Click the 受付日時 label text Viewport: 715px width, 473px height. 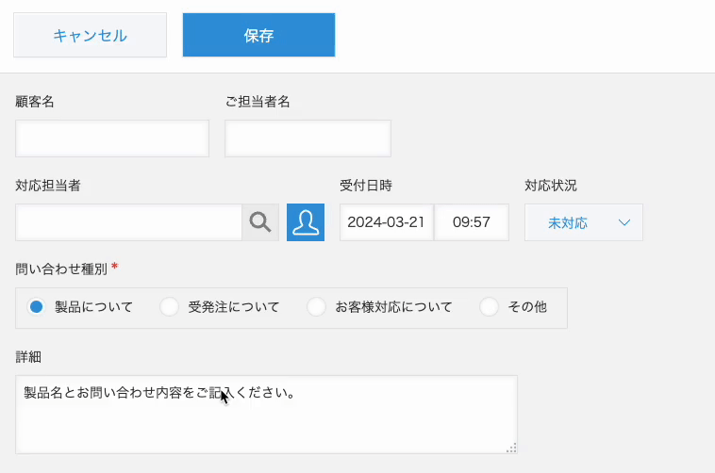366,186
